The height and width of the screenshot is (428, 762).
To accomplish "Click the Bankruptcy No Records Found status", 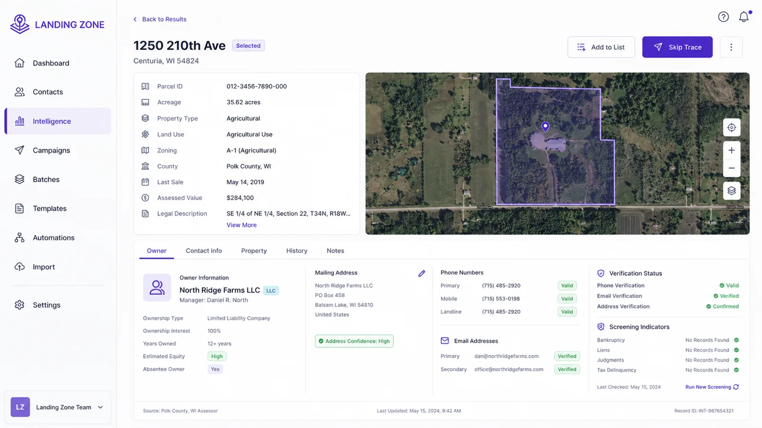I will (712, 340).
